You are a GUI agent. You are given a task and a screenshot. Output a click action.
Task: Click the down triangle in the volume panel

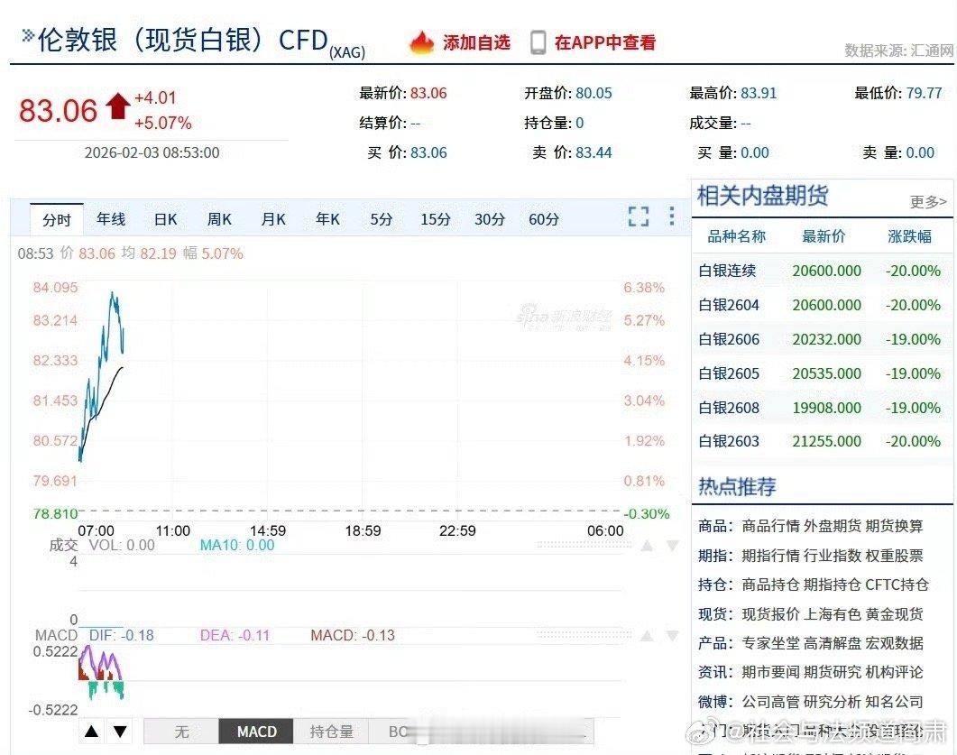pos(672,546)
